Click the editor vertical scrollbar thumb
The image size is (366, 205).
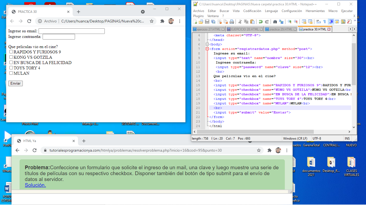coord(354,64)
